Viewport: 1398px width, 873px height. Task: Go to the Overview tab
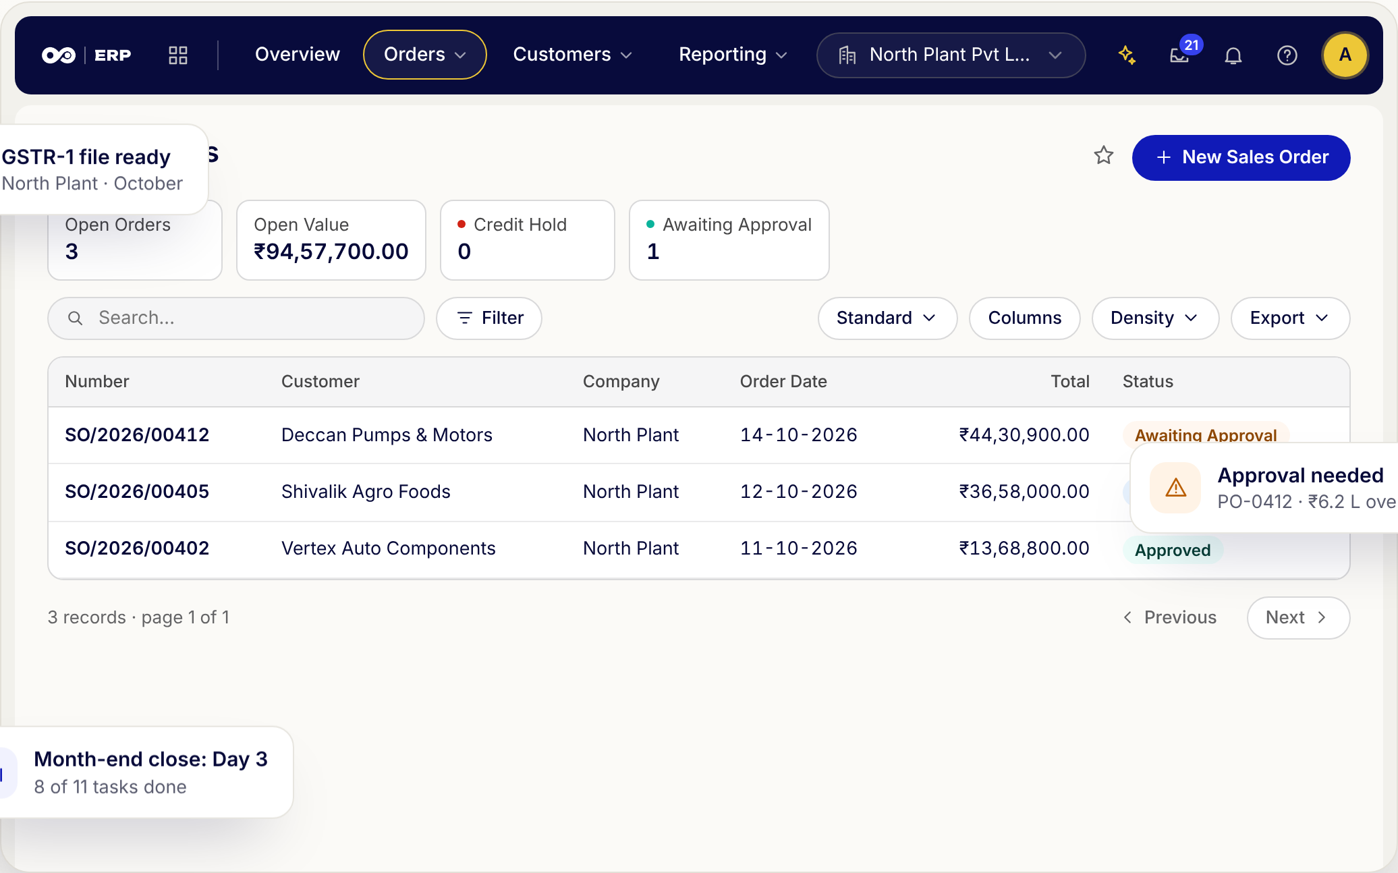click(298, 55)
